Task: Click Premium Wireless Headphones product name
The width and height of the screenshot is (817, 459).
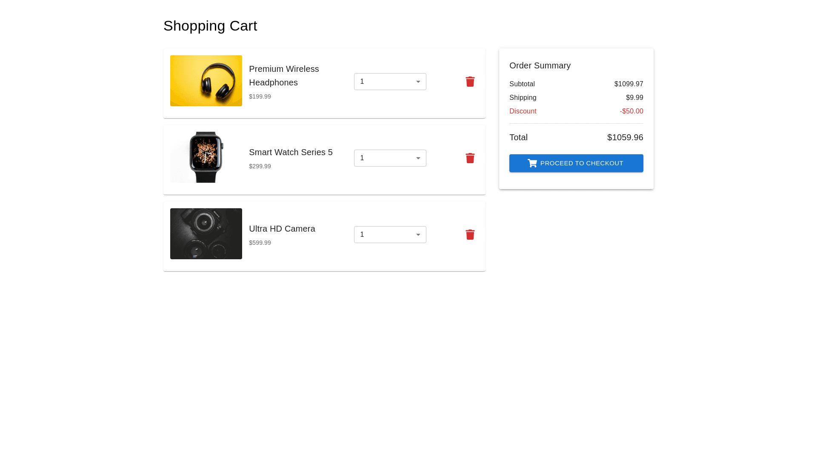Action: pos(284,76)
